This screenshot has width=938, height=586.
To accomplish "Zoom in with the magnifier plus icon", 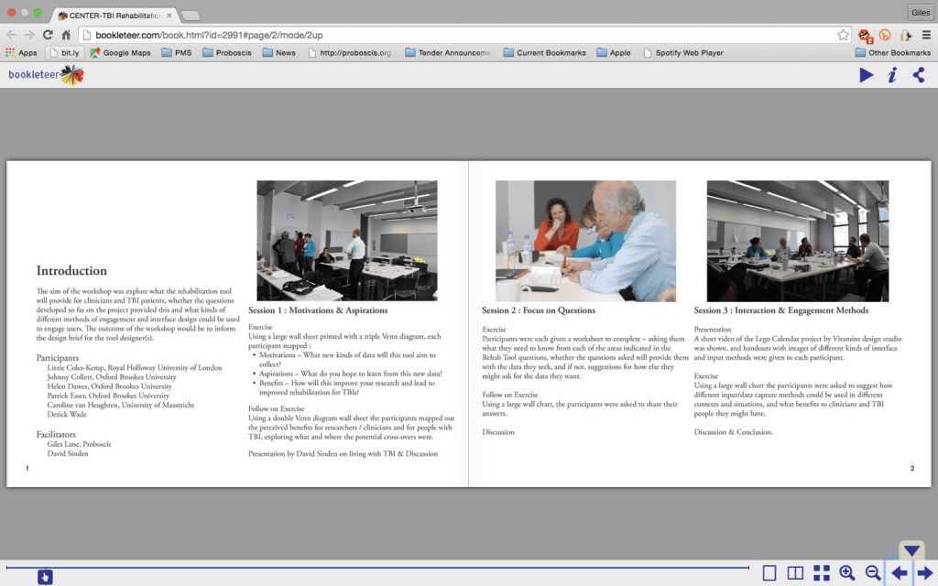I will (847, 573).
